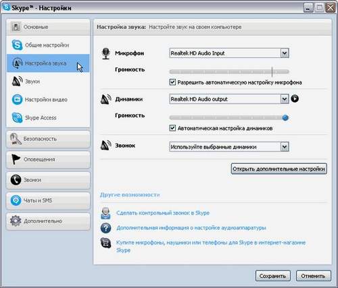
Task: Expand the Realtek HD Audio Input dropdown
Action: pos(285,53)
